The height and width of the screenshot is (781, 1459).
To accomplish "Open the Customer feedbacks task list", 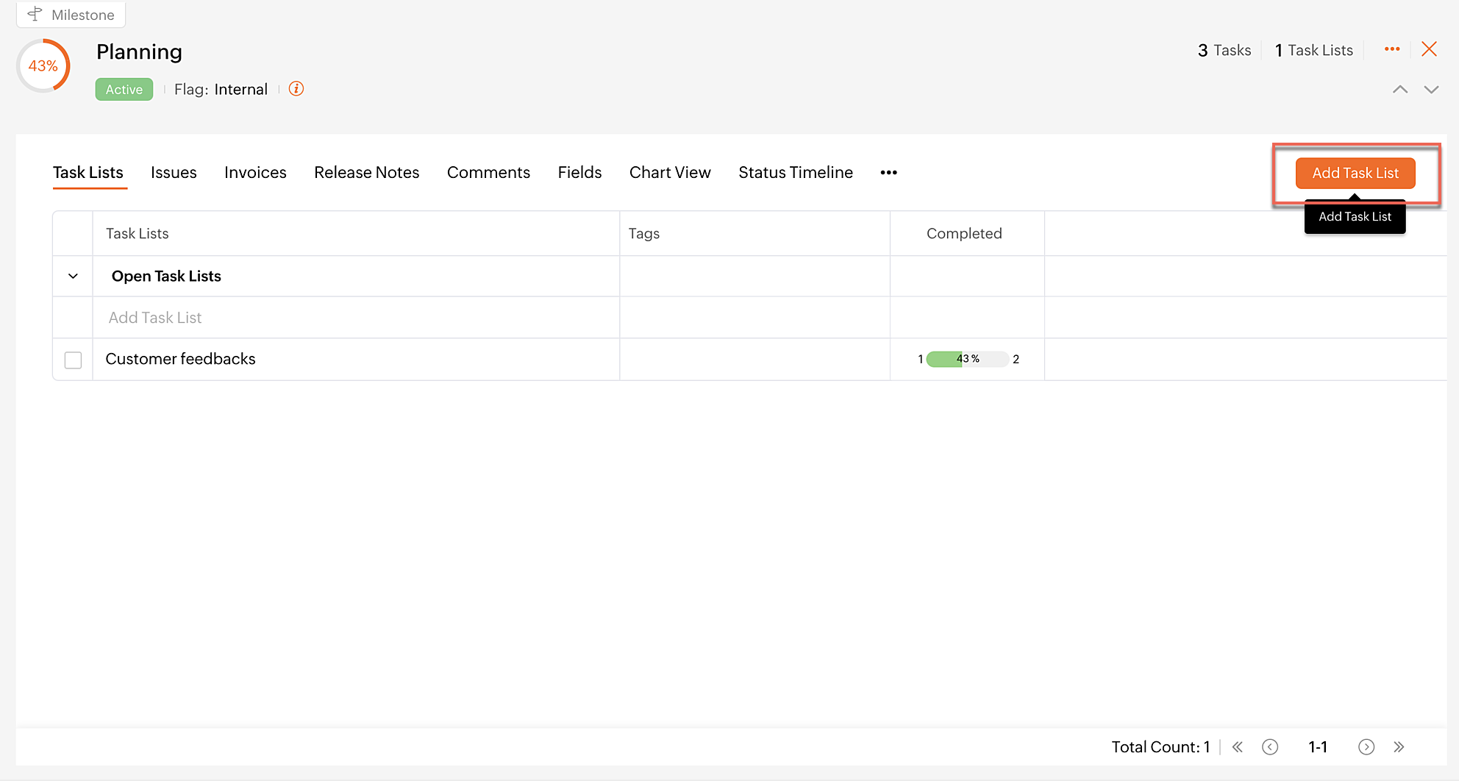I will 180,359.
